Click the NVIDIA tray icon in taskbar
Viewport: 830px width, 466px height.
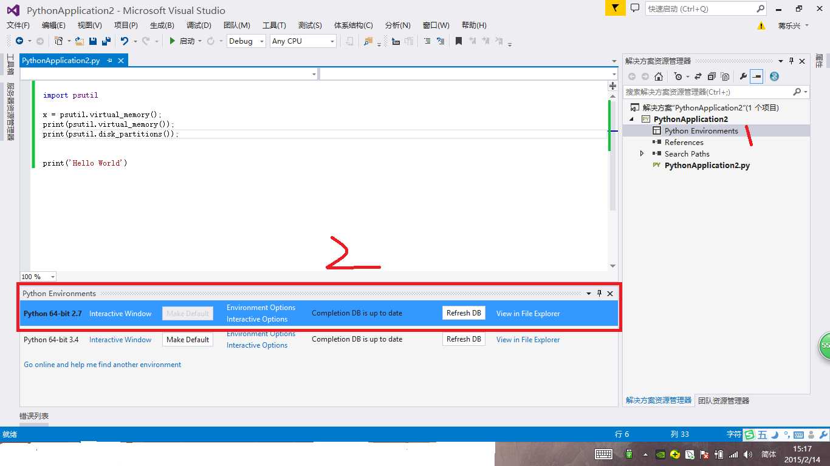tap(660, 454)
